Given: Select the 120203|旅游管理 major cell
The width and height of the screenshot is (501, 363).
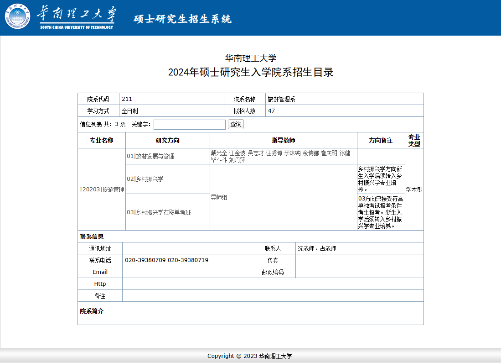Looking at the screenshot, I should 102,189.
